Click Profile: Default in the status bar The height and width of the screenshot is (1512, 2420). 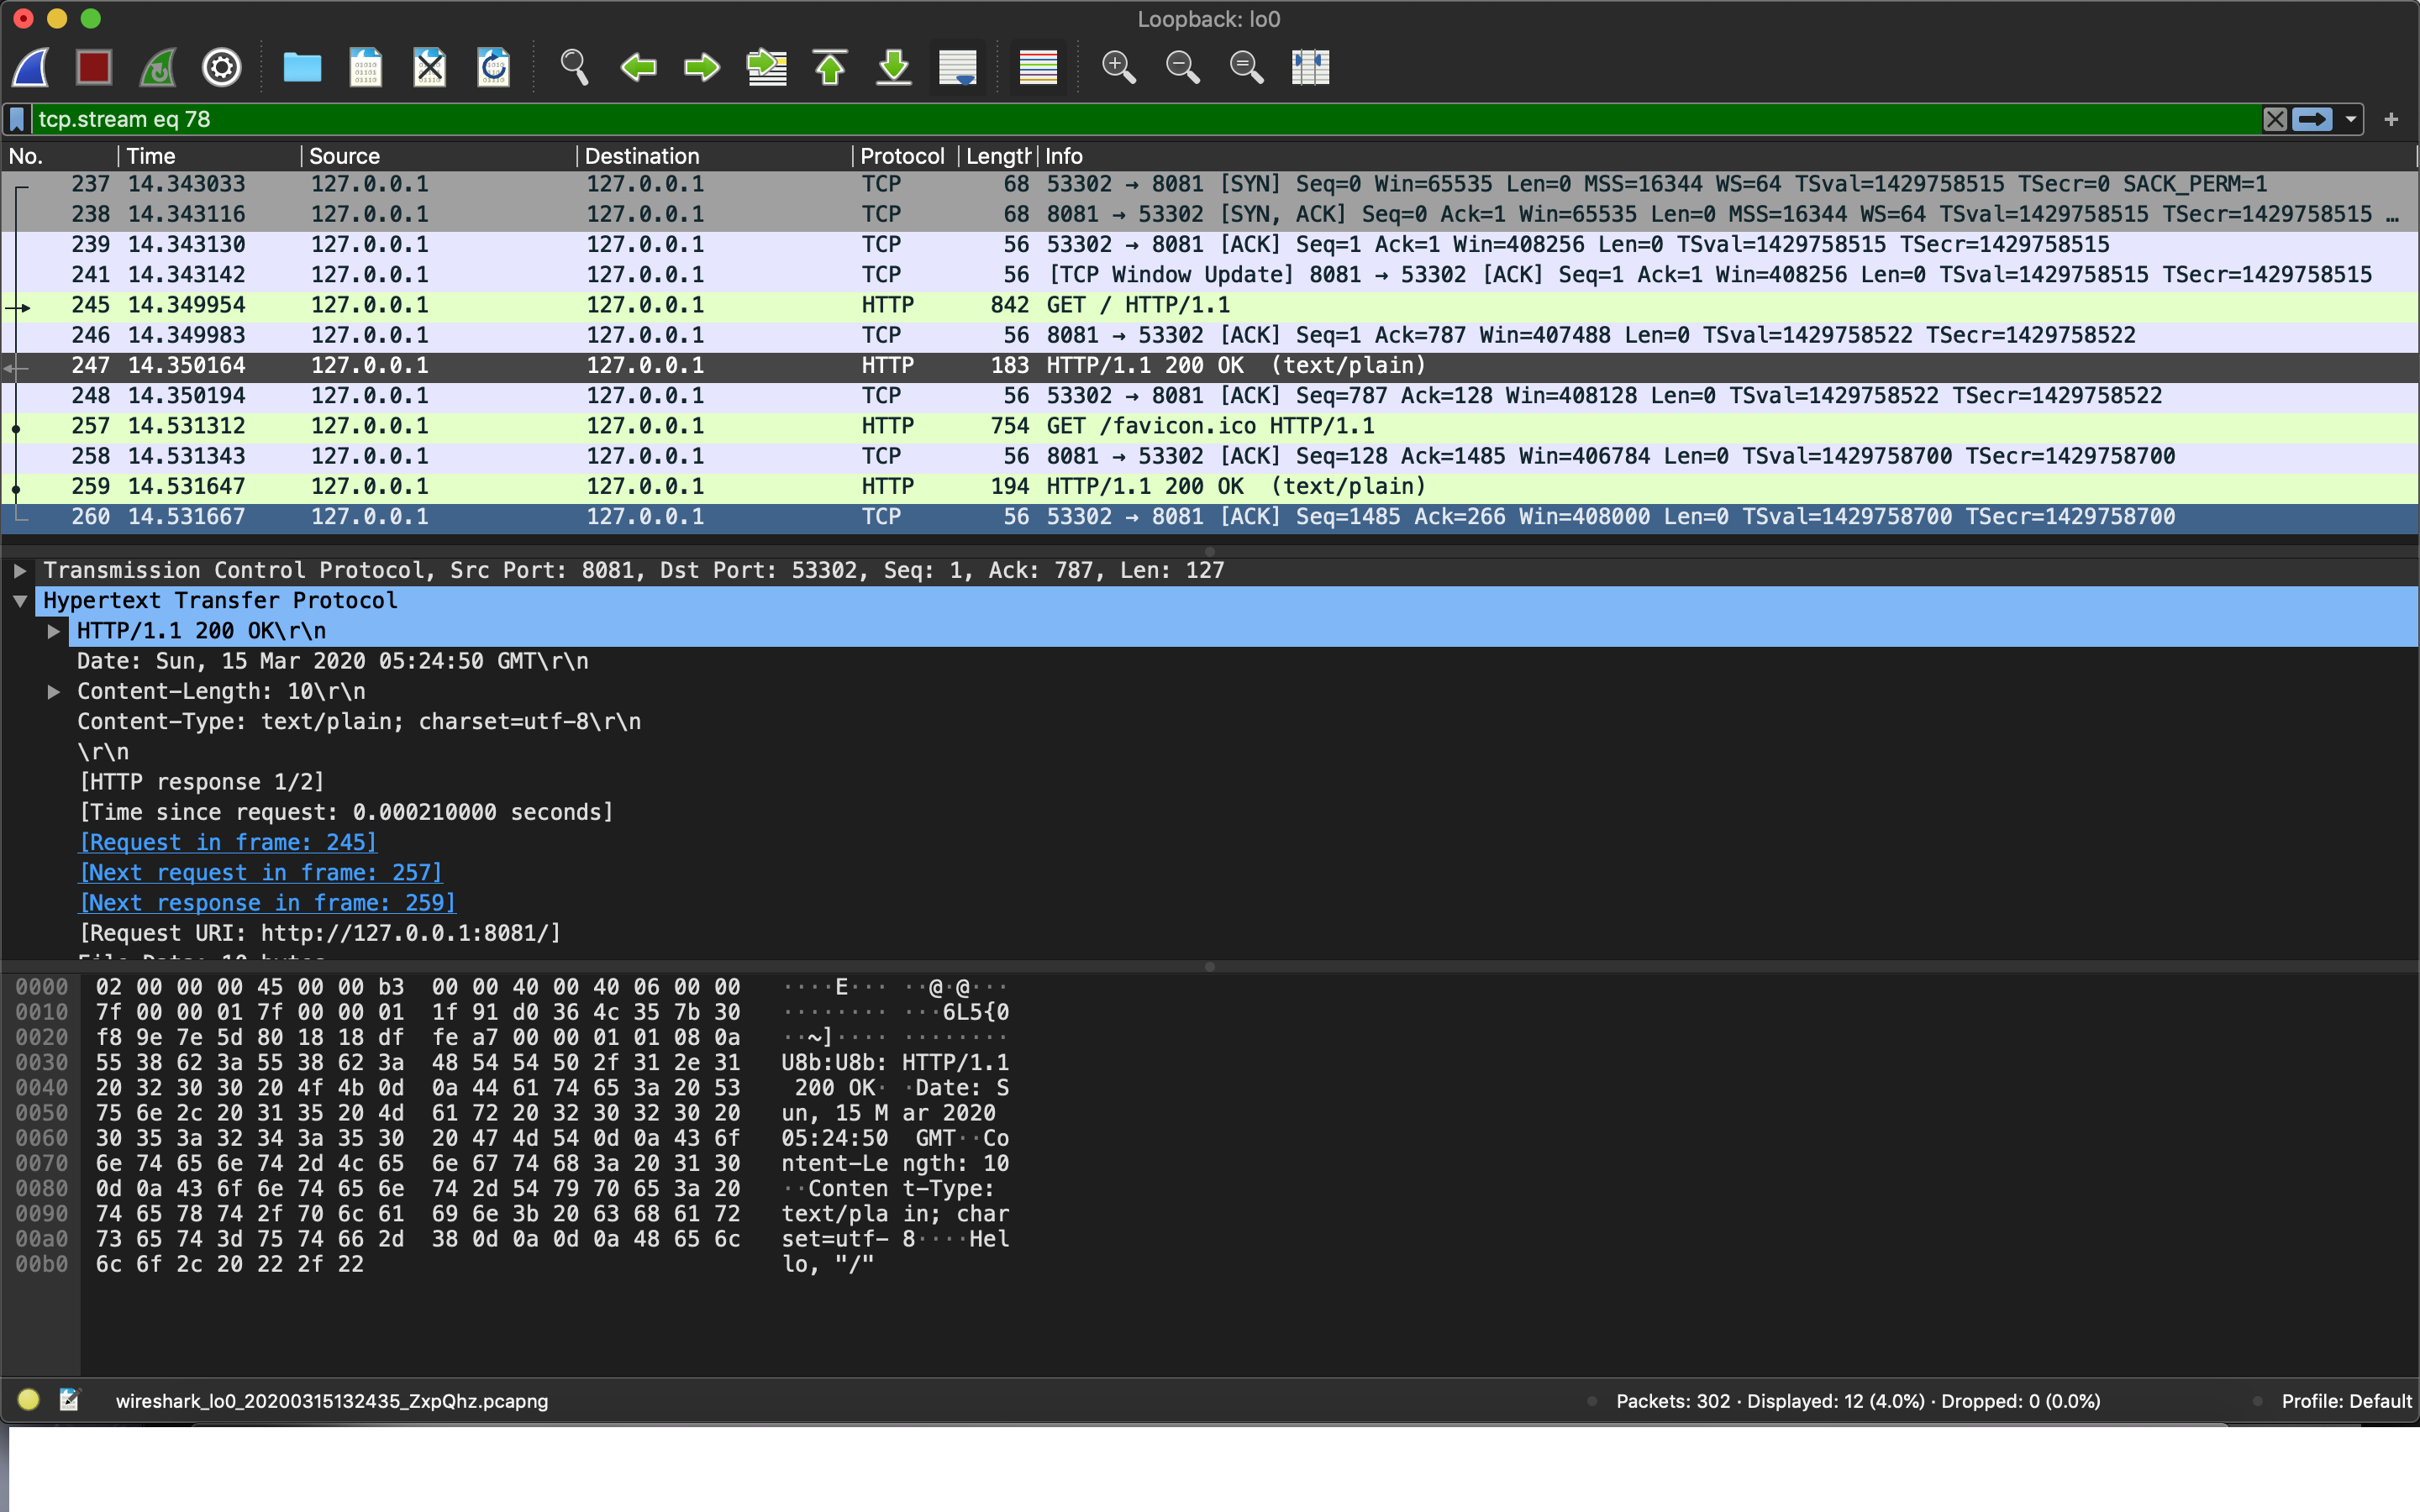click(x=2346, y=1401)
